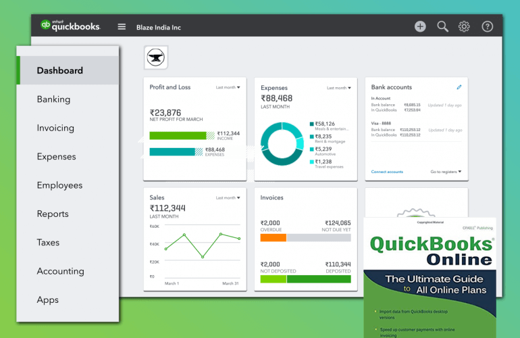Click ₹112,344 income value
The image size is (520, 338).
(x=228, y=133)
